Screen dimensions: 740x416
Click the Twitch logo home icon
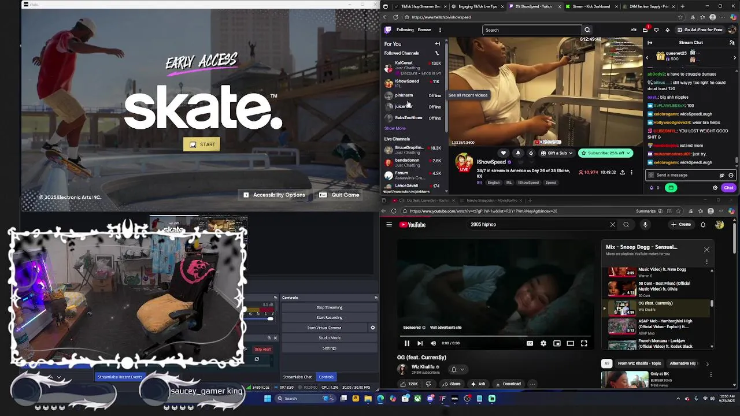pyautogui.click(x=388, y=29)
